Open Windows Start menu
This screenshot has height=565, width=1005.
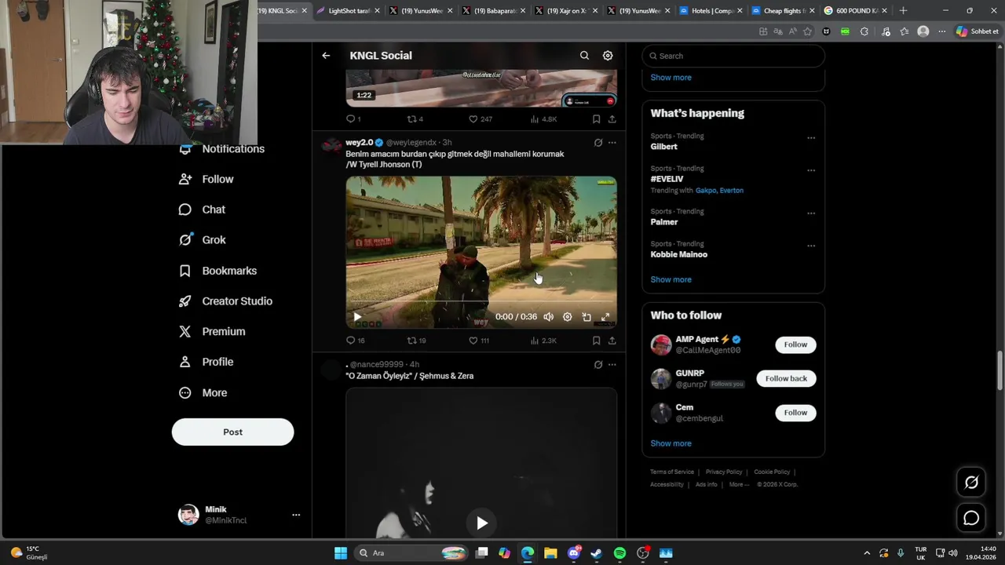341,553
